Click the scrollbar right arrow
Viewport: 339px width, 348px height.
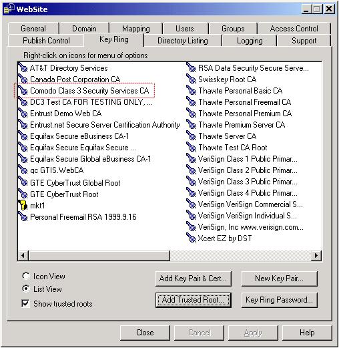click(316, 255)
